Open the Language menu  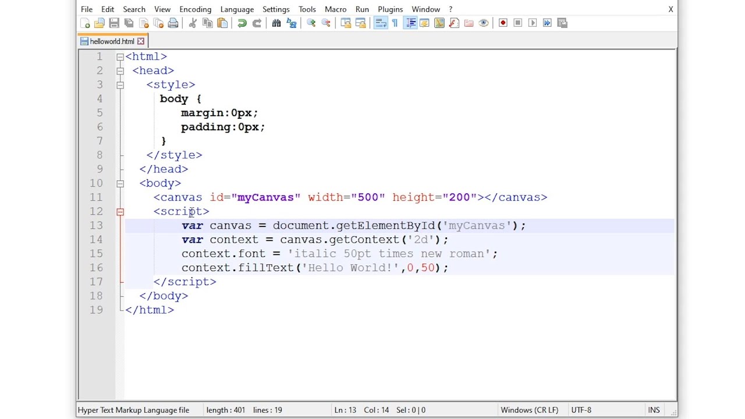coord(237,9)
